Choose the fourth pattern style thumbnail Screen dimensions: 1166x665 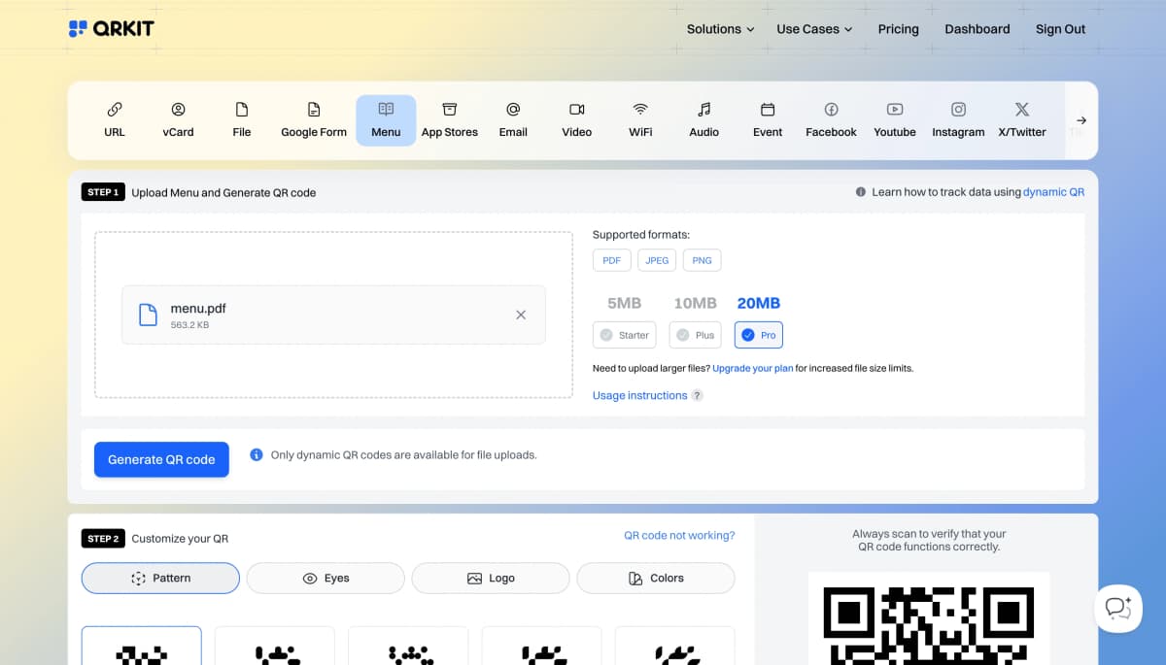(542, 646)
